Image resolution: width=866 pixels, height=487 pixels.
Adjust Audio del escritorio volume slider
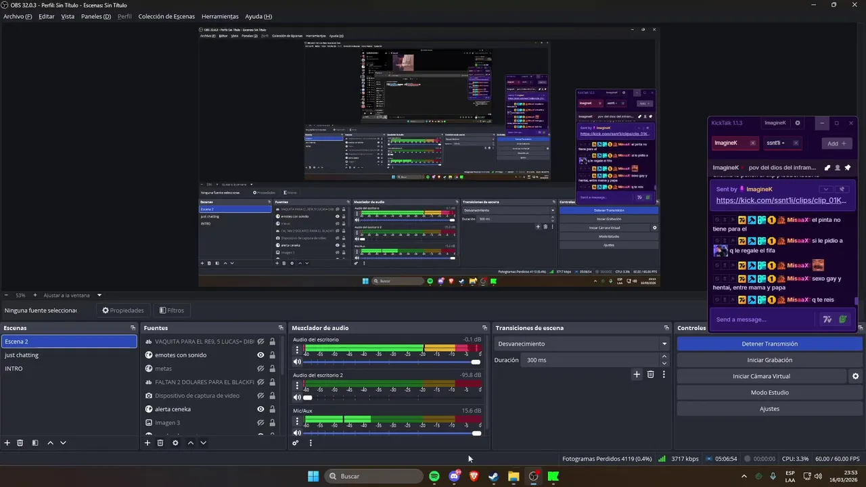[391, 362]
